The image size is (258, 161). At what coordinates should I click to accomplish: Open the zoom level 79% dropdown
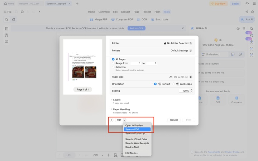click(x=102, y=155)
